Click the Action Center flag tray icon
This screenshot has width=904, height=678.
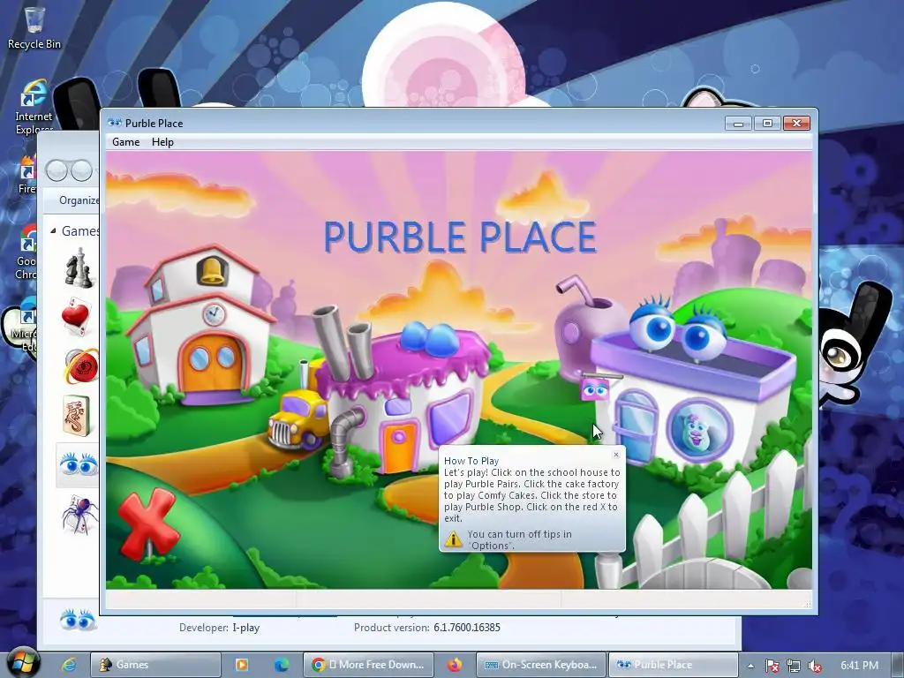coord(772,666)
